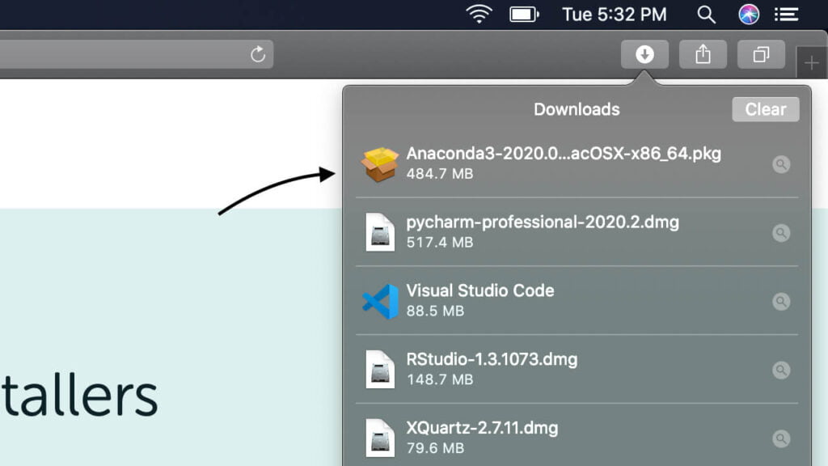This screenshot has height=466, width=828.
Task: Click the Anaconda package box icon
Action: 380,164
